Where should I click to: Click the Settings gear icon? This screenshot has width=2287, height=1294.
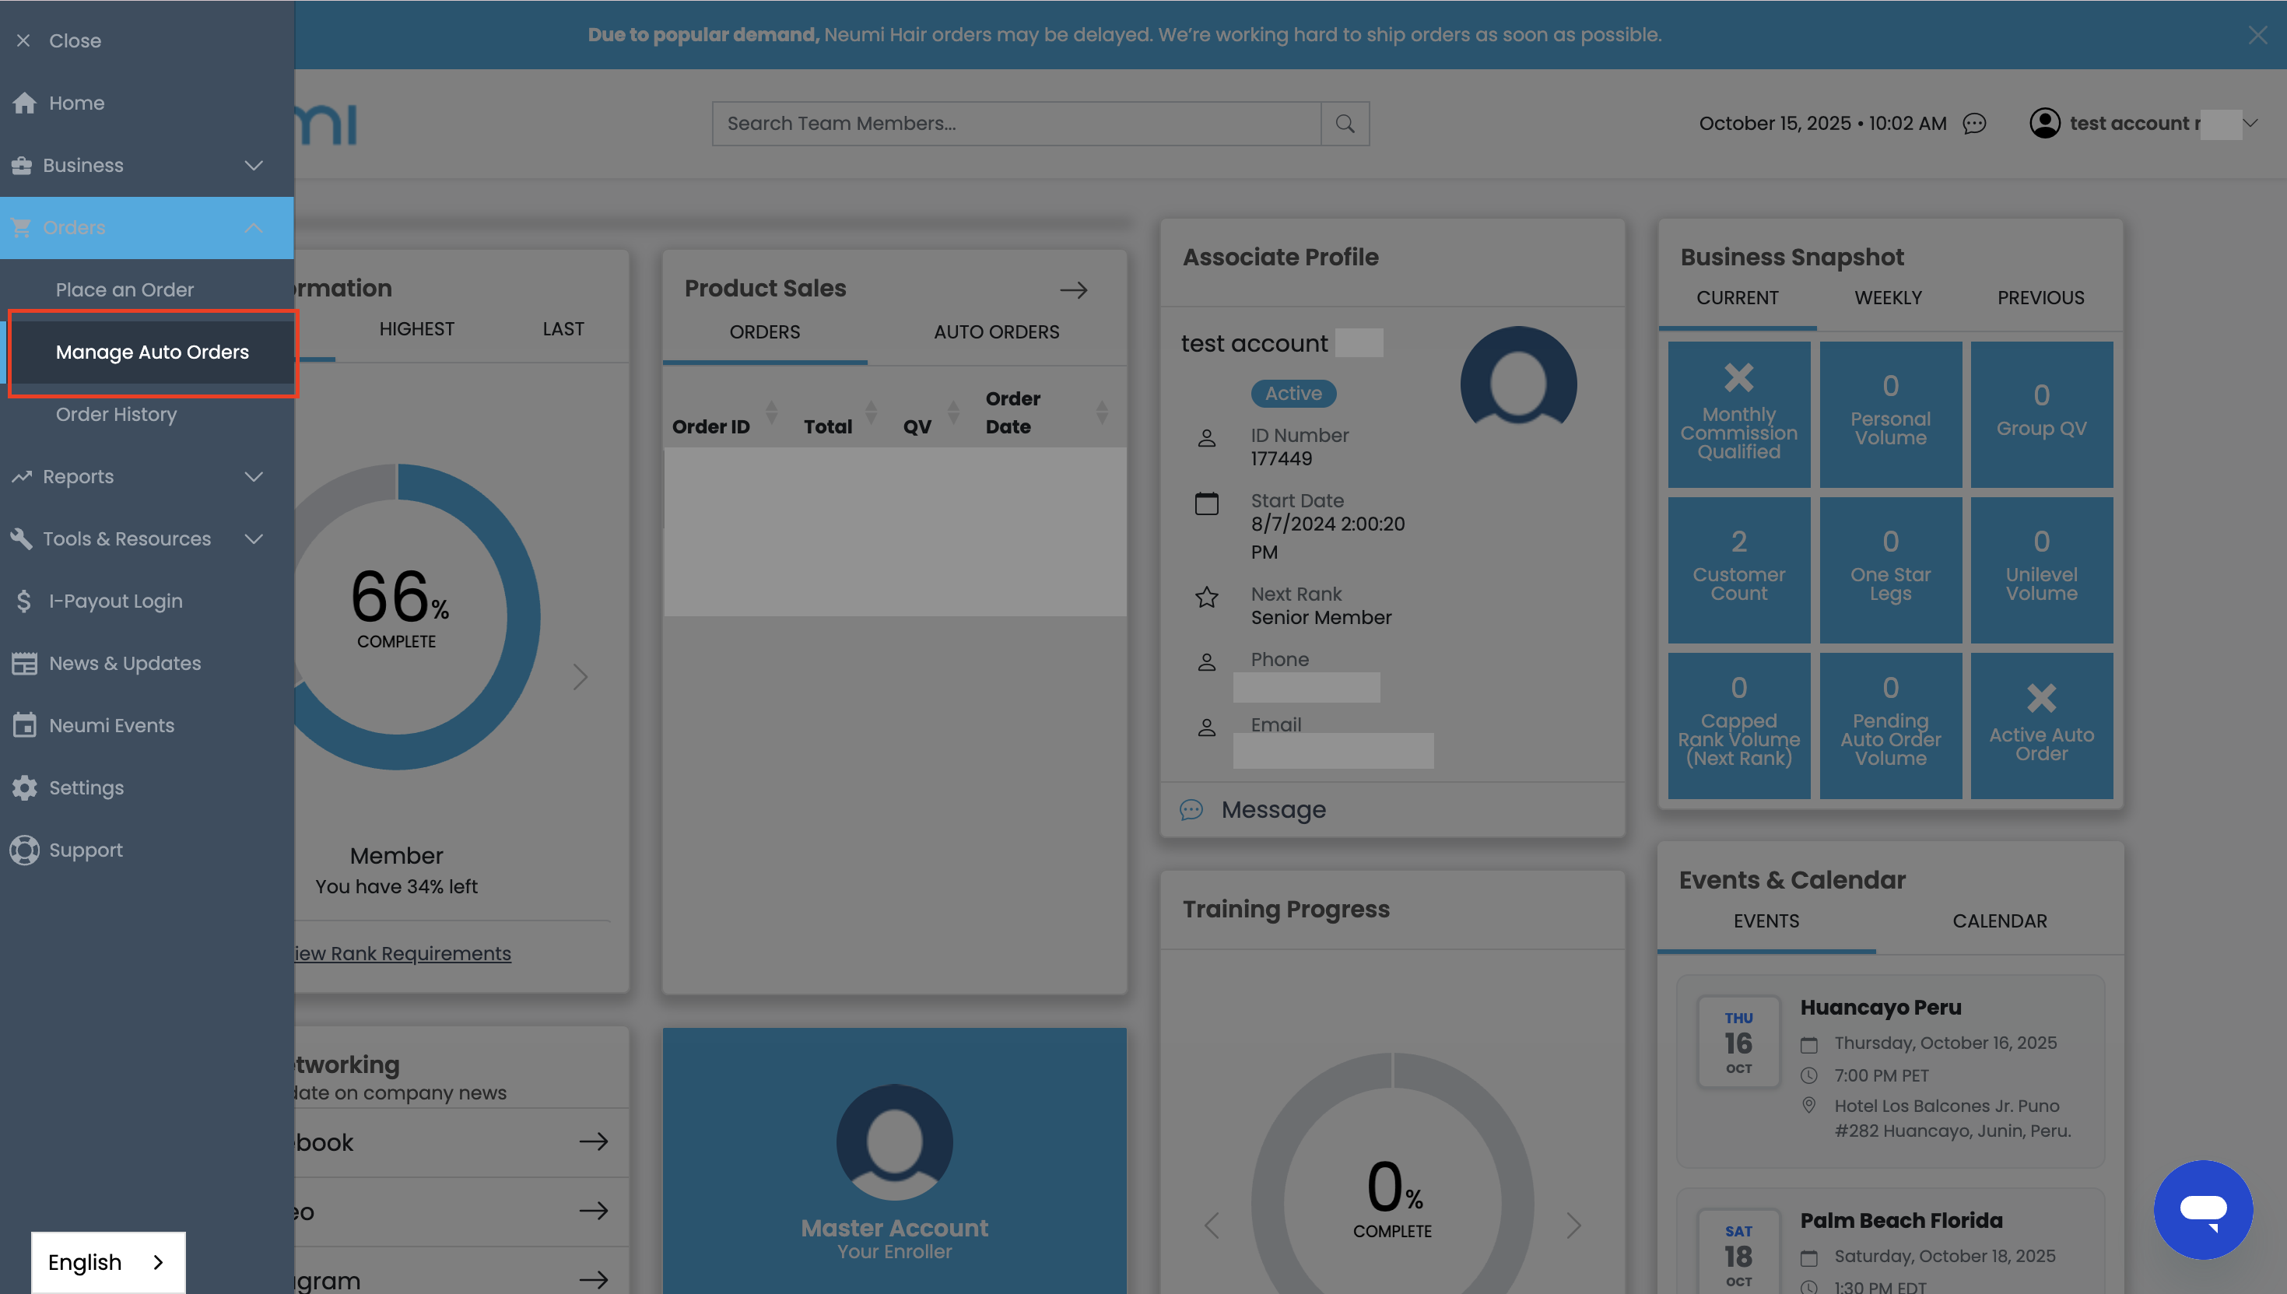click(24, 787)
